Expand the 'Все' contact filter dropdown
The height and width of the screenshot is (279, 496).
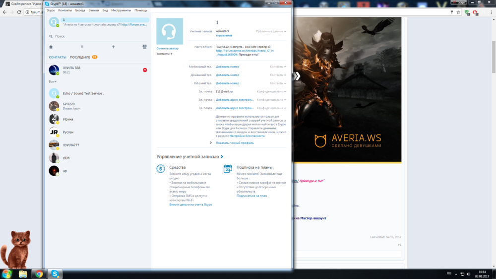(x=53, y=81)
